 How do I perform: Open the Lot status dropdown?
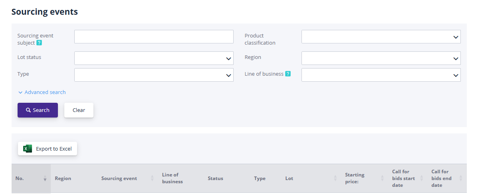pyautogui.click(x=154, y=58)
